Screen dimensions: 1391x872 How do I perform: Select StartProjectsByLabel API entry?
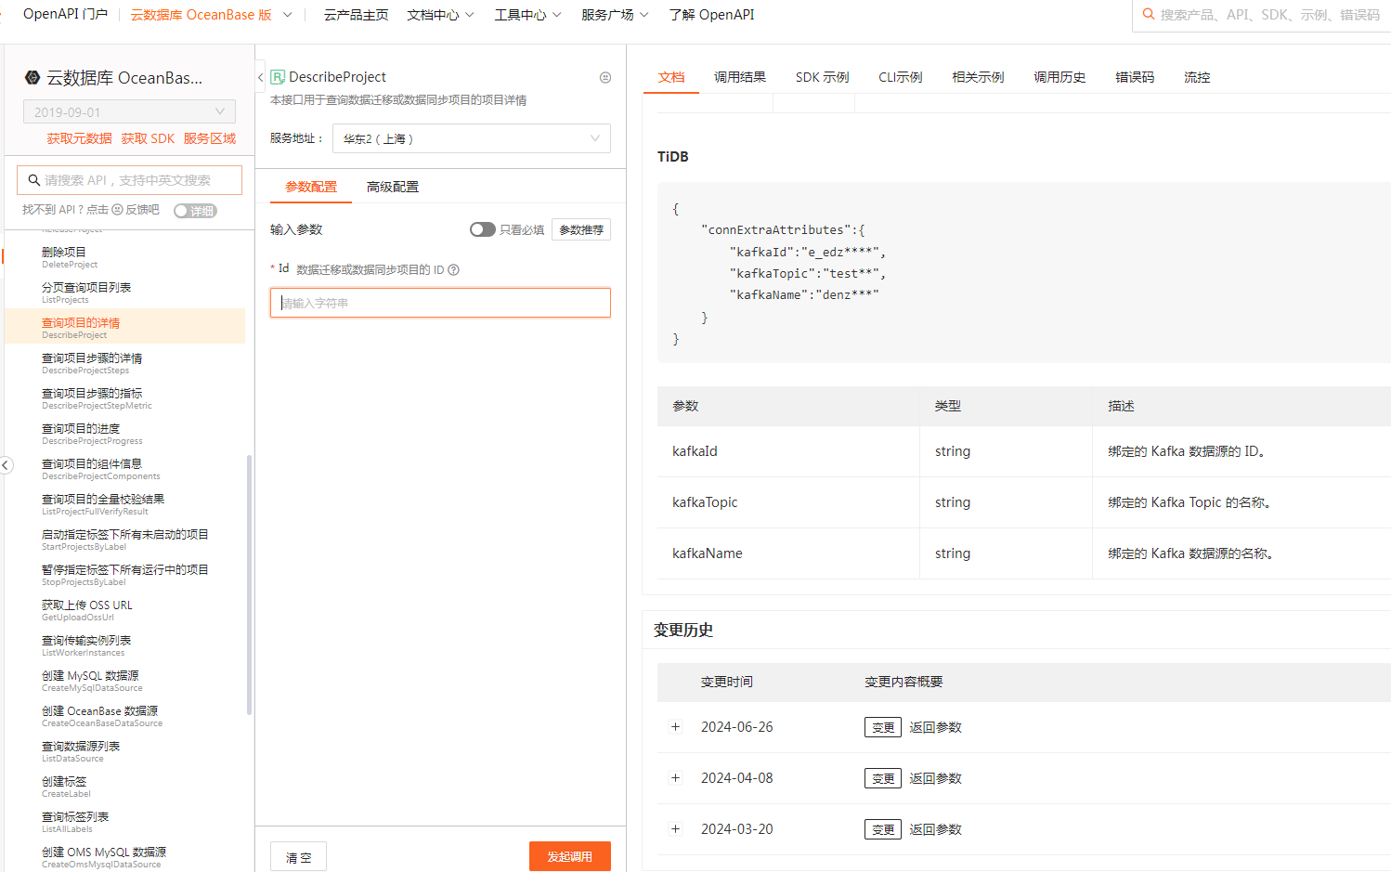tap(124, 540)
